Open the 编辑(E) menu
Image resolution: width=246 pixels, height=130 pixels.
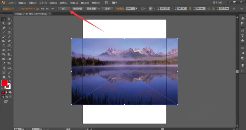click(x=22, y=3)
